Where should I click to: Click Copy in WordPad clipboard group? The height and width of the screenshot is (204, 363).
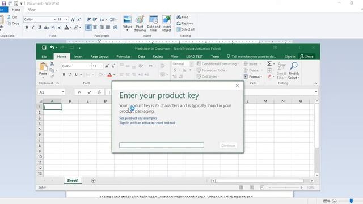tap(13, 23)
